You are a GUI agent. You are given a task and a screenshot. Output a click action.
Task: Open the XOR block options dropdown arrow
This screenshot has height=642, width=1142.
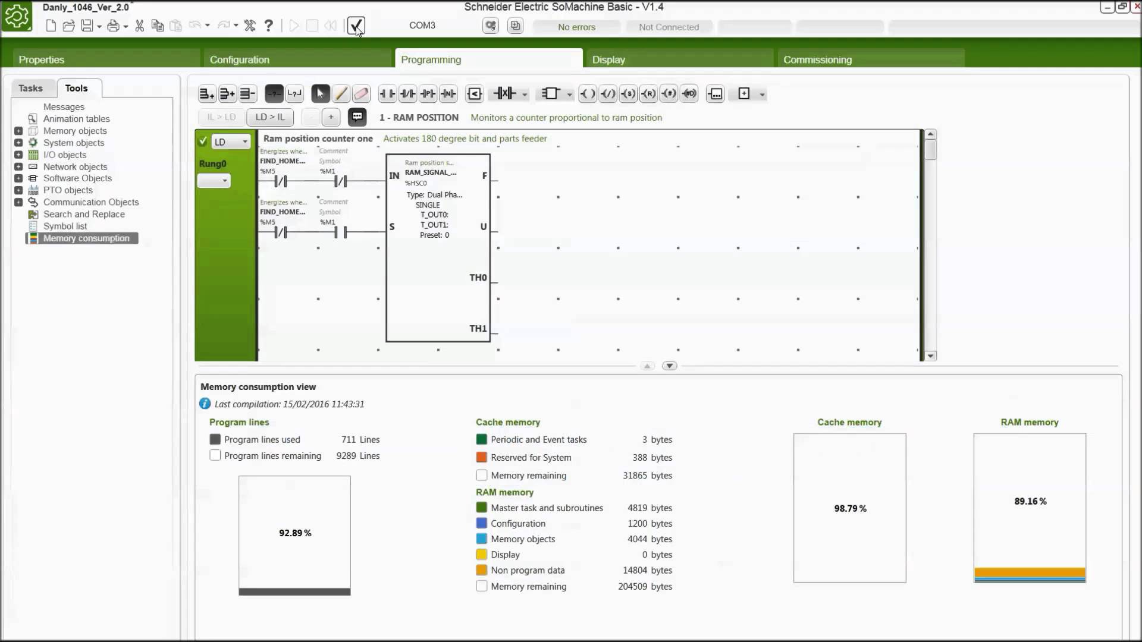(x=525, y=94)
